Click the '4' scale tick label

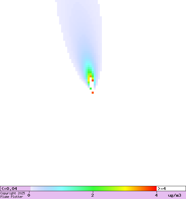(x=156, y=195)
